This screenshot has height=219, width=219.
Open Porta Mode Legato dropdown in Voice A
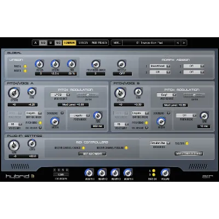[x=80, y=116]
